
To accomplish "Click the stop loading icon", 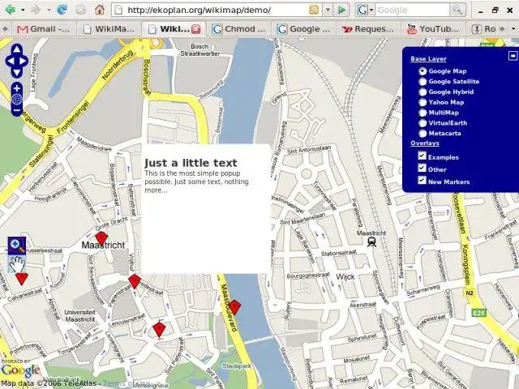I will [x=80, y=10].
